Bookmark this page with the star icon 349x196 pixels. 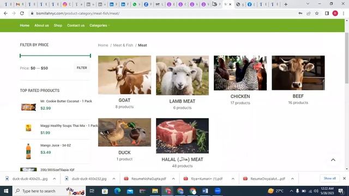[317, 13]
